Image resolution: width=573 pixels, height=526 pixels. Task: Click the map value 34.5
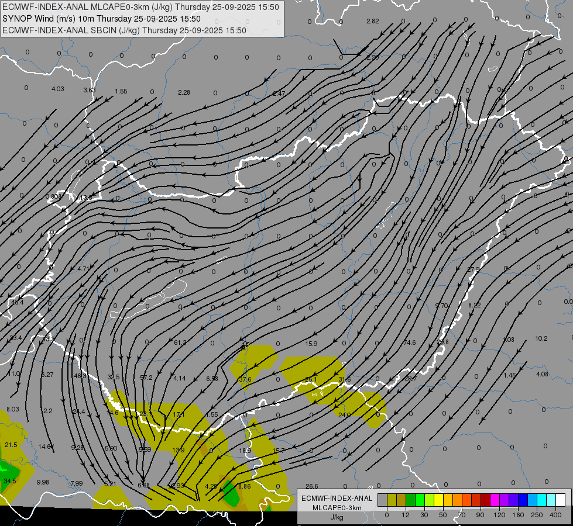[10, 481]
